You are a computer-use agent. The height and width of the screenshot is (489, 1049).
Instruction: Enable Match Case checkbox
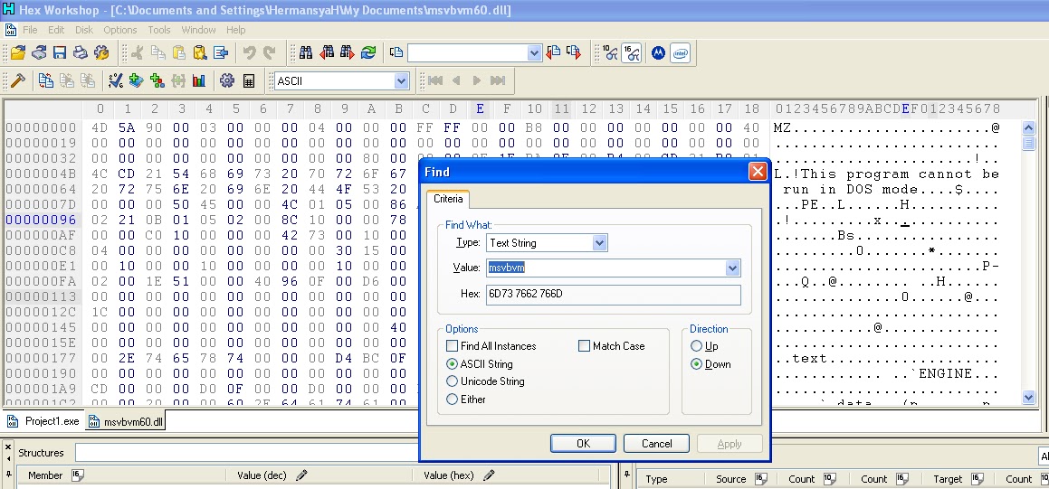[x=584, y=346]
